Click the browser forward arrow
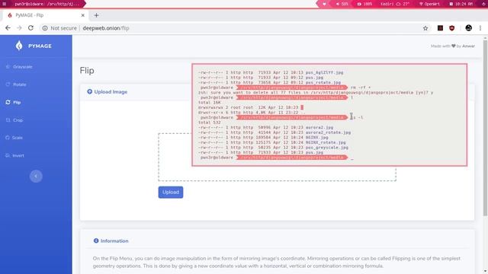Viewport: 488px width, 274px height. tap(19, 28)
